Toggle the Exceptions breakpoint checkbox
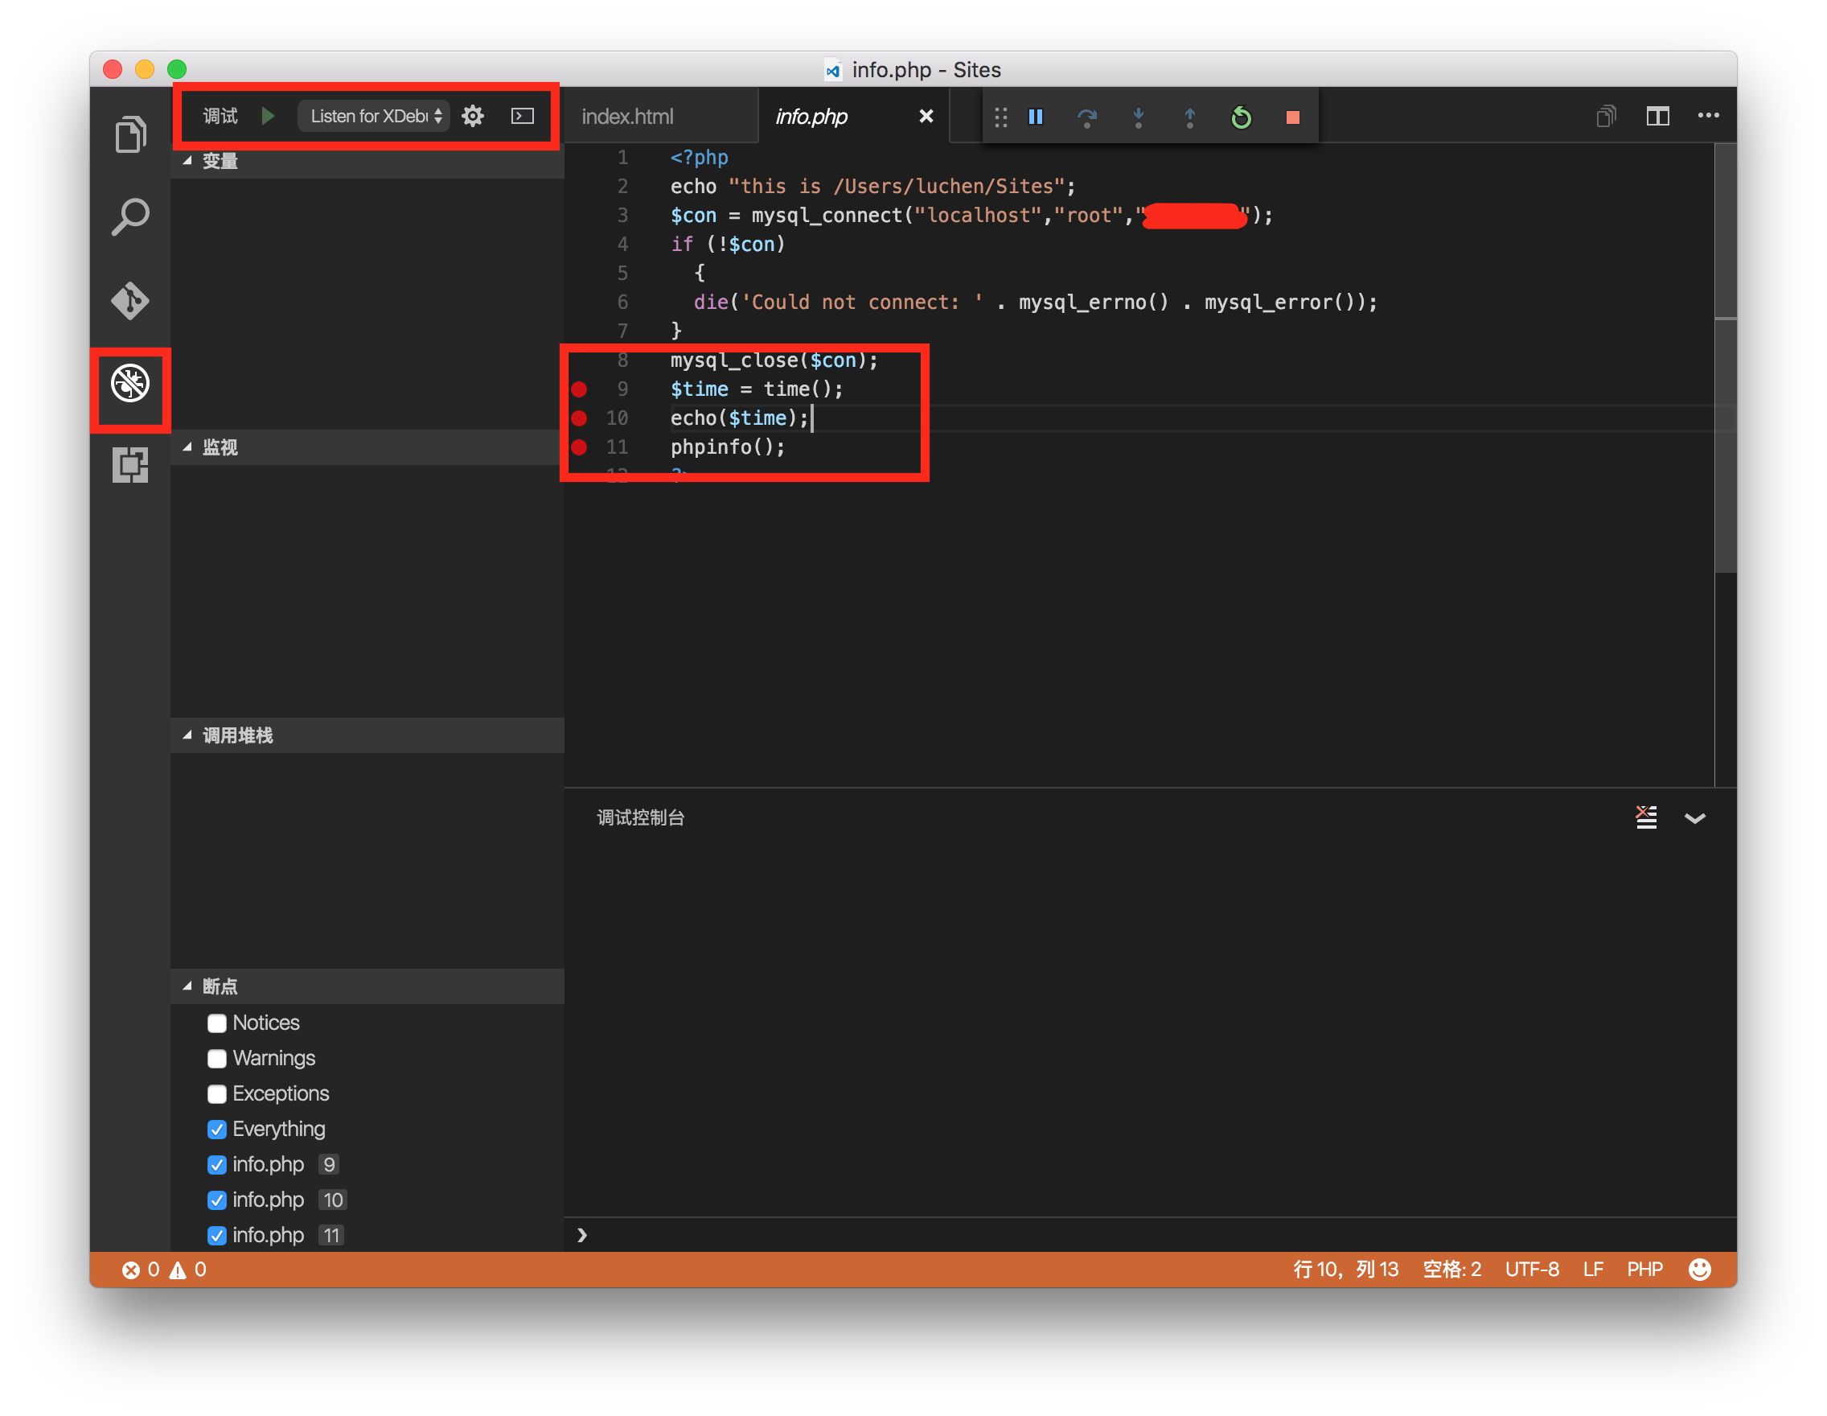Image resolution: width=1827 pixels, height=1416 pixels. coord(216,1094)
